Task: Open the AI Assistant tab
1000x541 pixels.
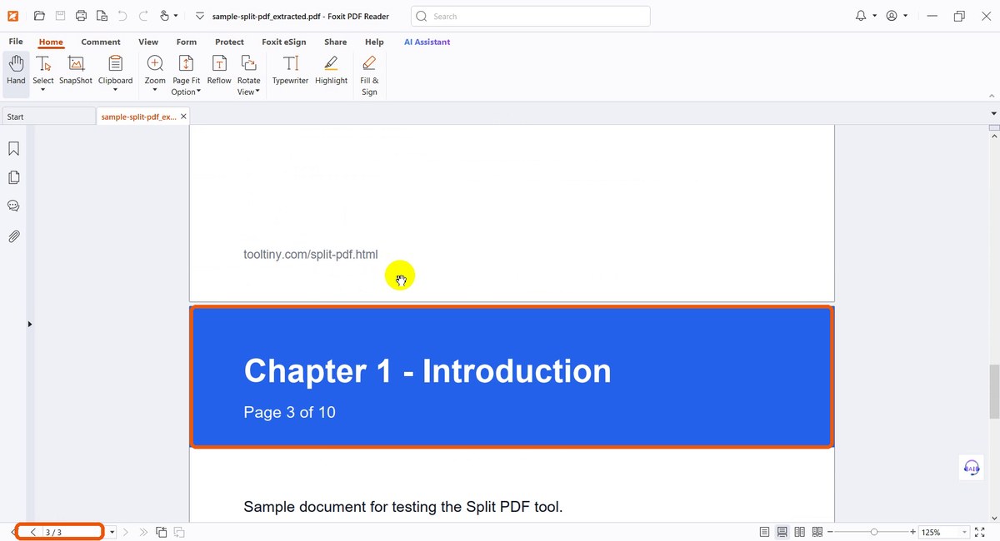Action: point(427,42)
